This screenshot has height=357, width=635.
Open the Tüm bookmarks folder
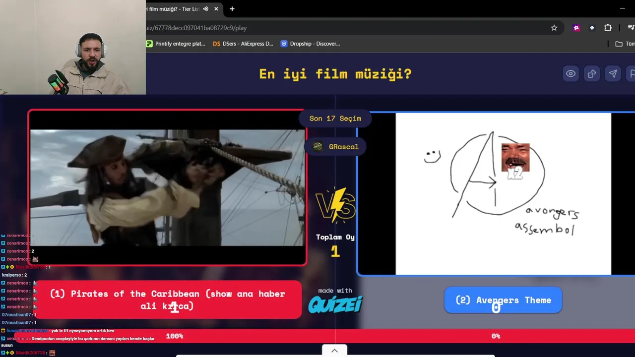(625, 44)
